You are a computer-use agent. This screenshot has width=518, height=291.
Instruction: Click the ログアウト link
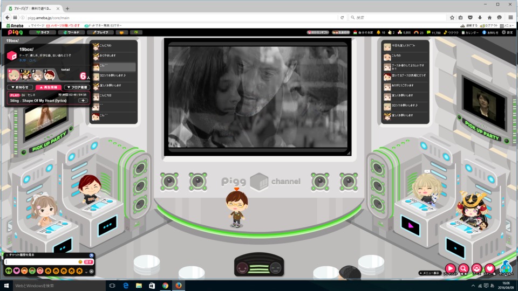click(x=489, y=25)
